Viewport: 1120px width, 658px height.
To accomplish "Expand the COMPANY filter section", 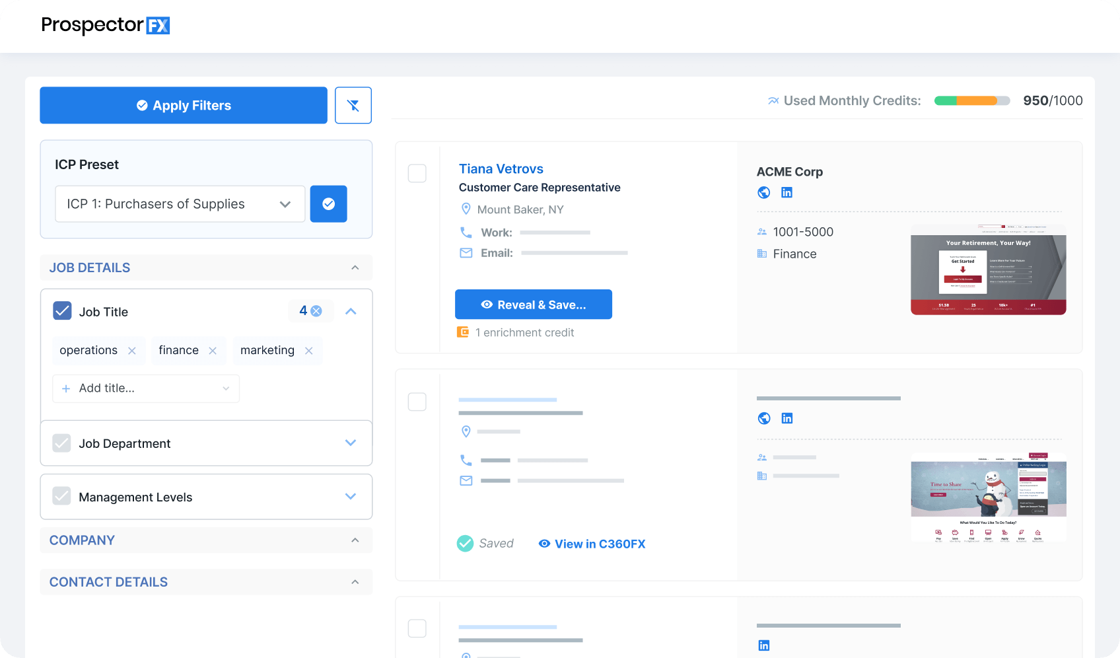I will (x=355, y=540).
